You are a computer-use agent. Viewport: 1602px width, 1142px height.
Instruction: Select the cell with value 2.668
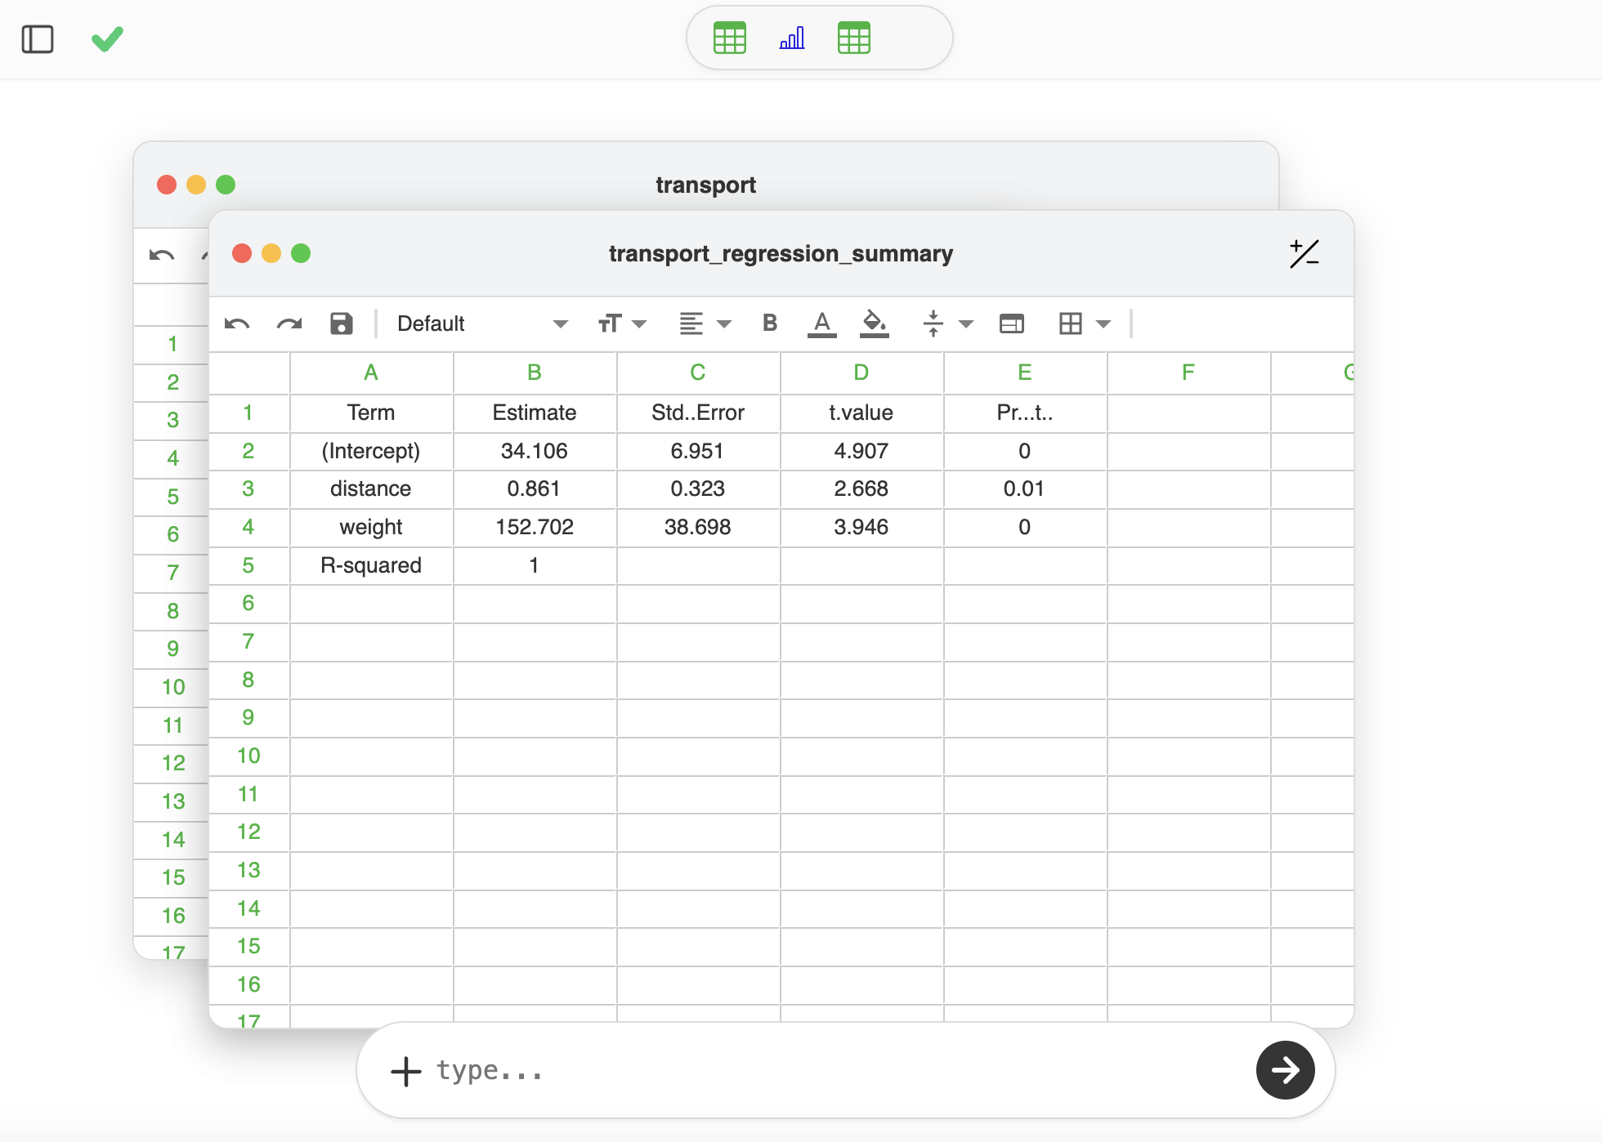click(861, 488)
